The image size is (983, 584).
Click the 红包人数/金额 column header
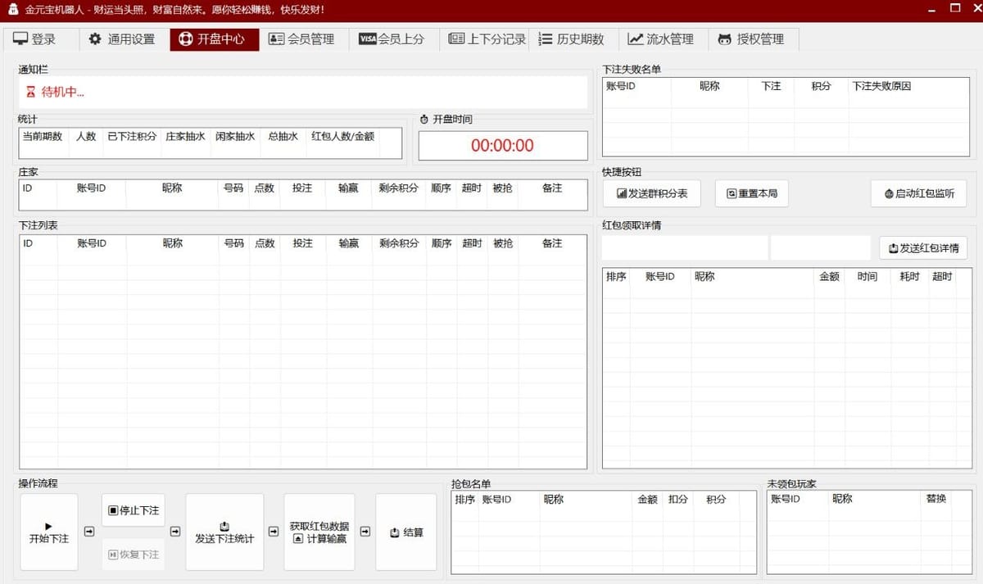(343, 137)
